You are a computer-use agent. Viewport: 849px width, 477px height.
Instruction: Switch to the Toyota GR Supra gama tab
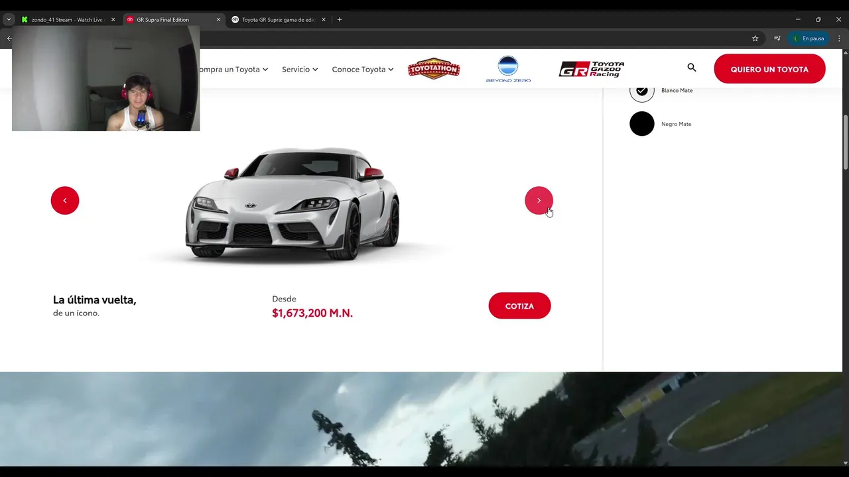click(278, 20)
